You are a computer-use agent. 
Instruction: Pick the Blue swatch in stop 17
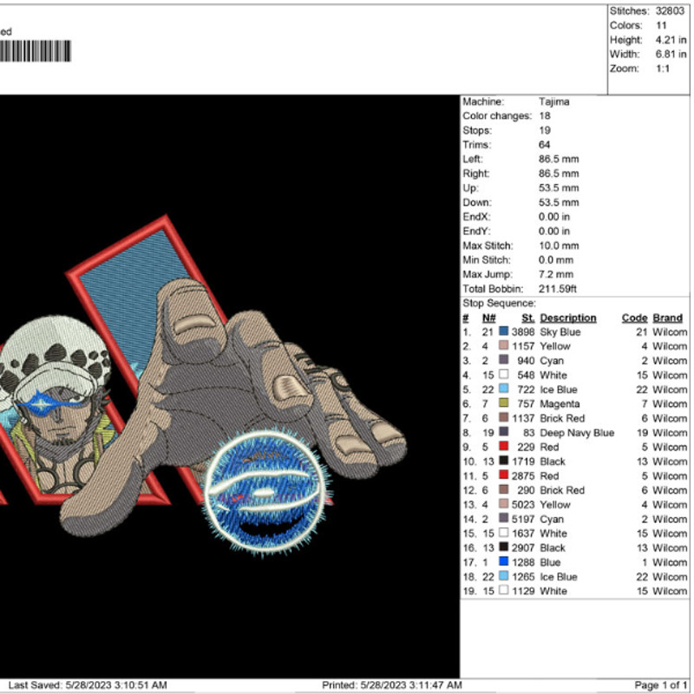click(504, 562)
